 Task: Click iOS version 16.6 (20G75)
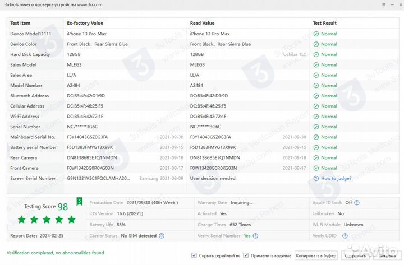tap(130, 213)
